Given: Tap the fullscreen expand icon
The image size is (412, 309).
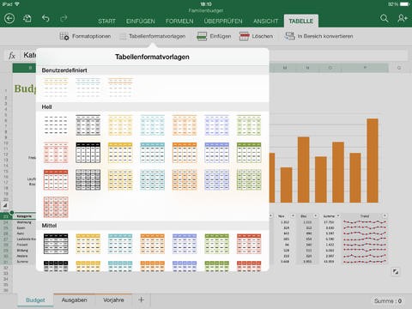Looking at the screenshot, I should (x=396, y=272).
